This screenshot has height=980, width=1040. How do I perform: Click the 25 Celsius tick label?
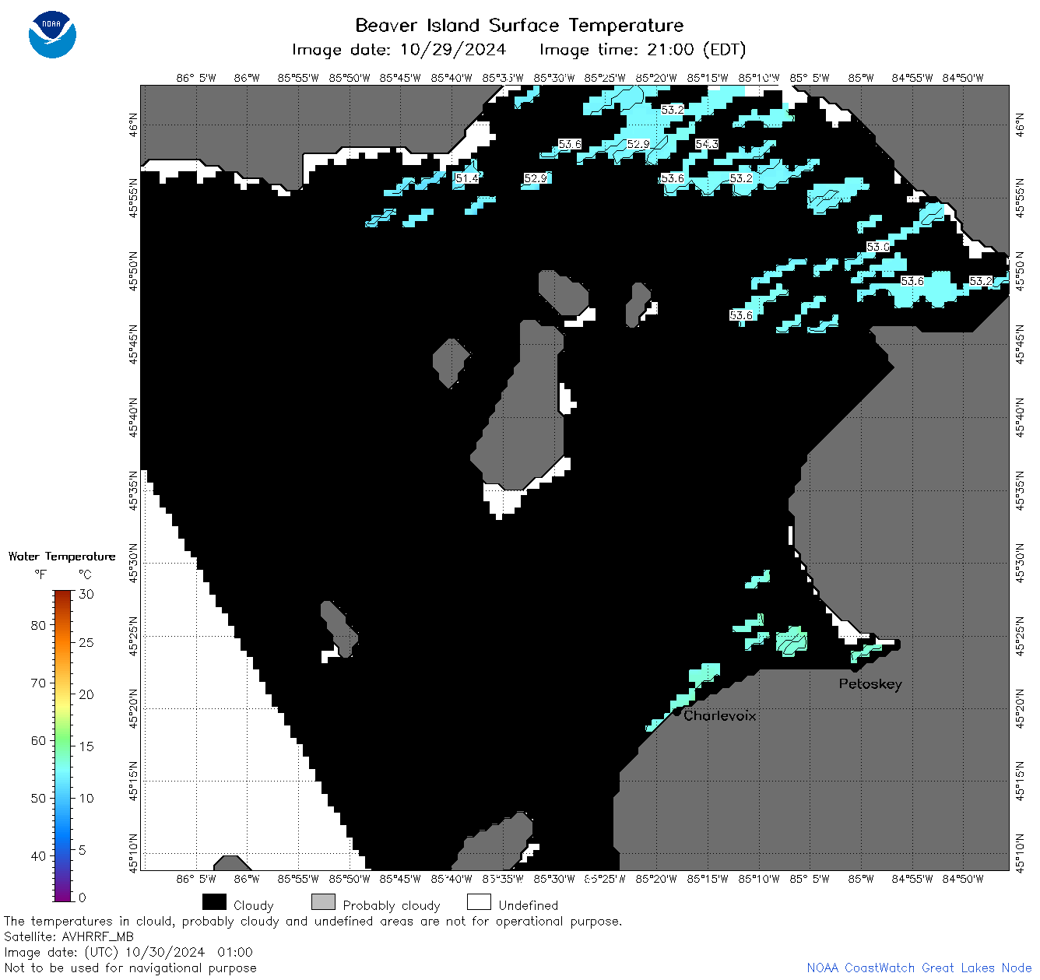coord(86,642)
